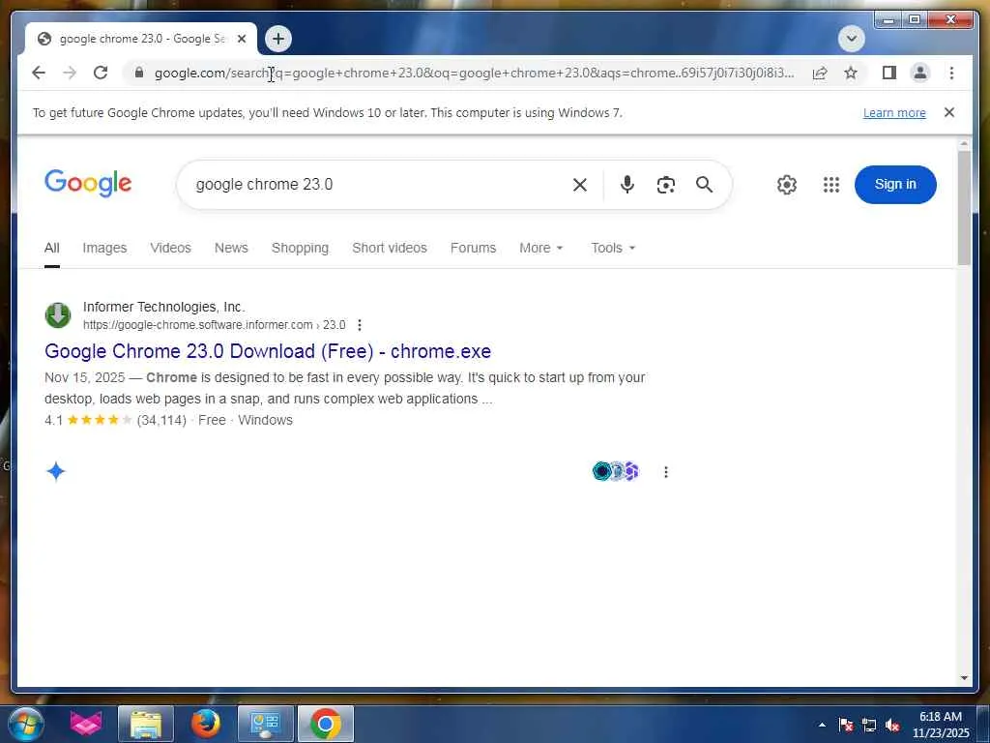Dismiss the Windows 7 update notice
This screenshot has width=990, height=743.
pos(949,112)
